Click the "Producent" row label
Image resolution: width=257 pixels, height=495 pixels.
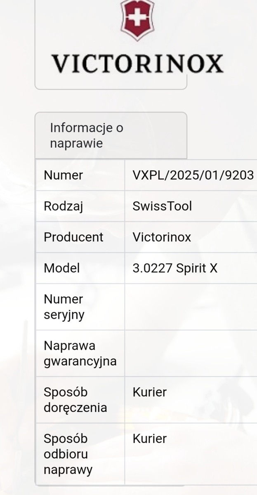[73, 237]
